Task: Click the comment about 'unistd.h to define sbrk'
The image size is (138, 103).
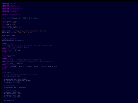Action: coord(29,45)
